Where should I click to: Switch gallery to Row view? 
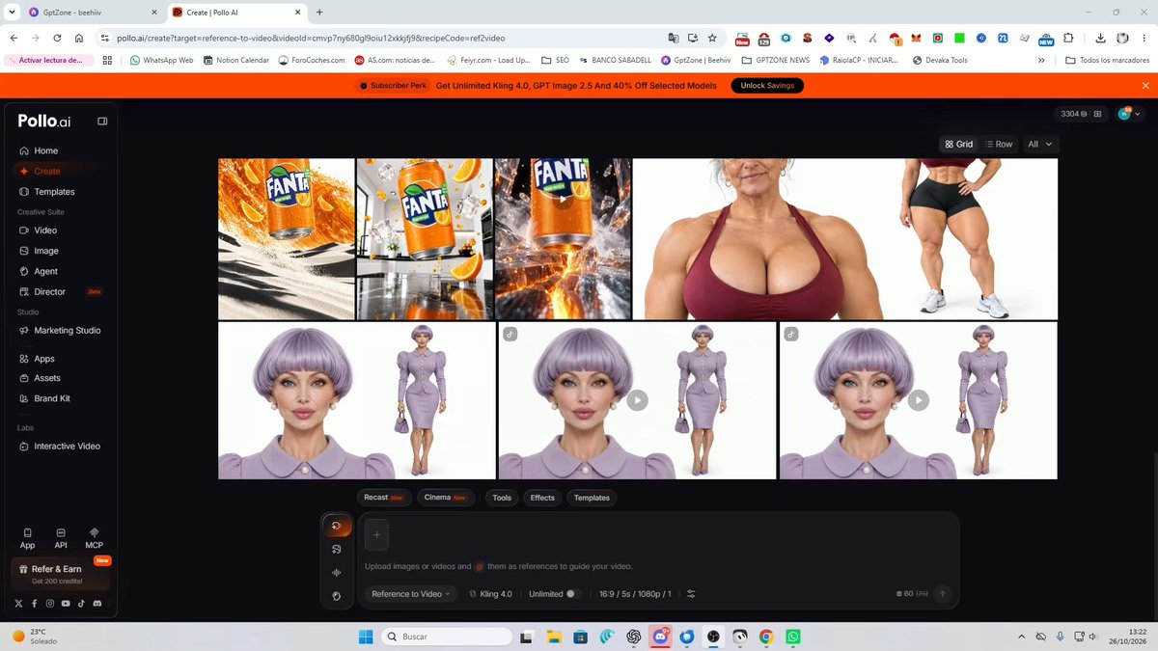point(999,145)
